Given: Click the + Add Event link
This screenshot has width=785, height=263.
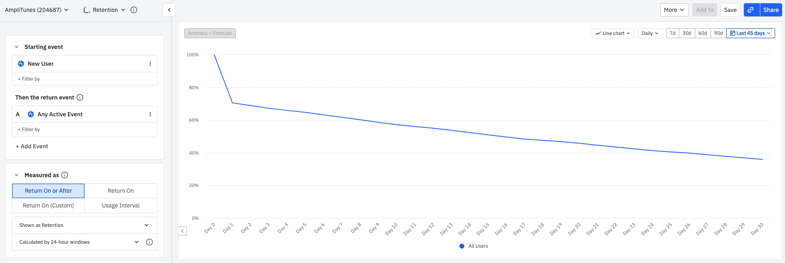Looking at the screenshot, I should click(x=32, y=146).
